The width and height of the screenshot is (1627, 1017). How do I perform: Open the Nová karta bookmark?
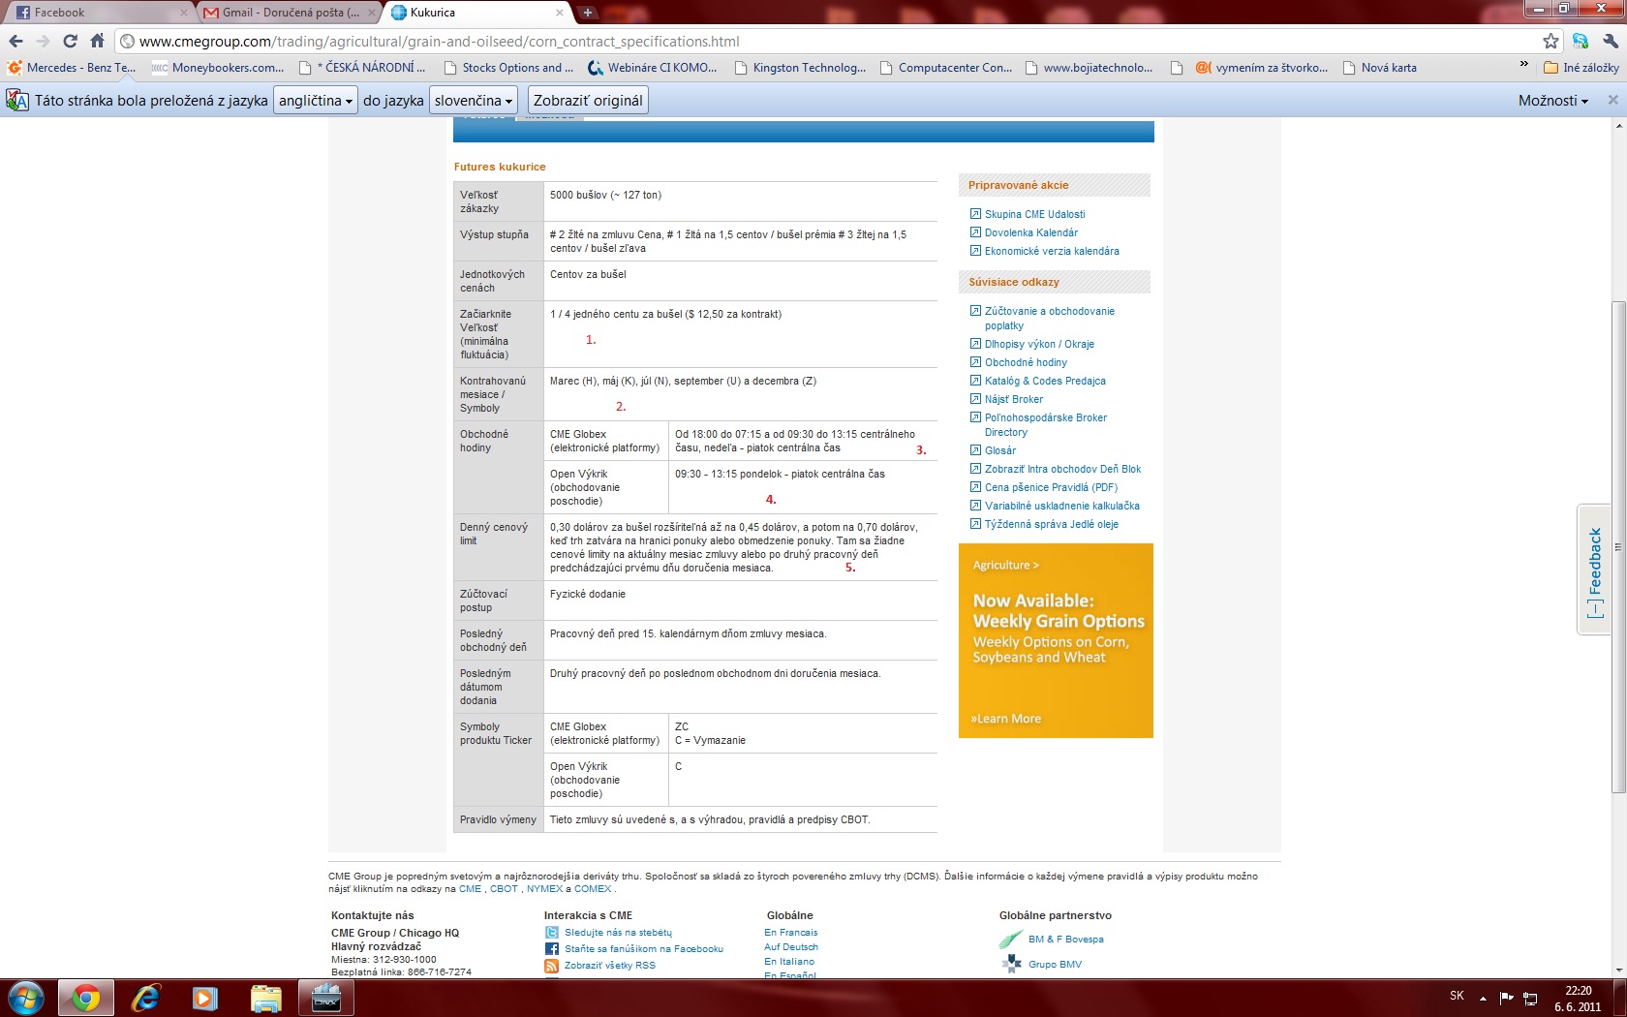[x=1378, y=68]
